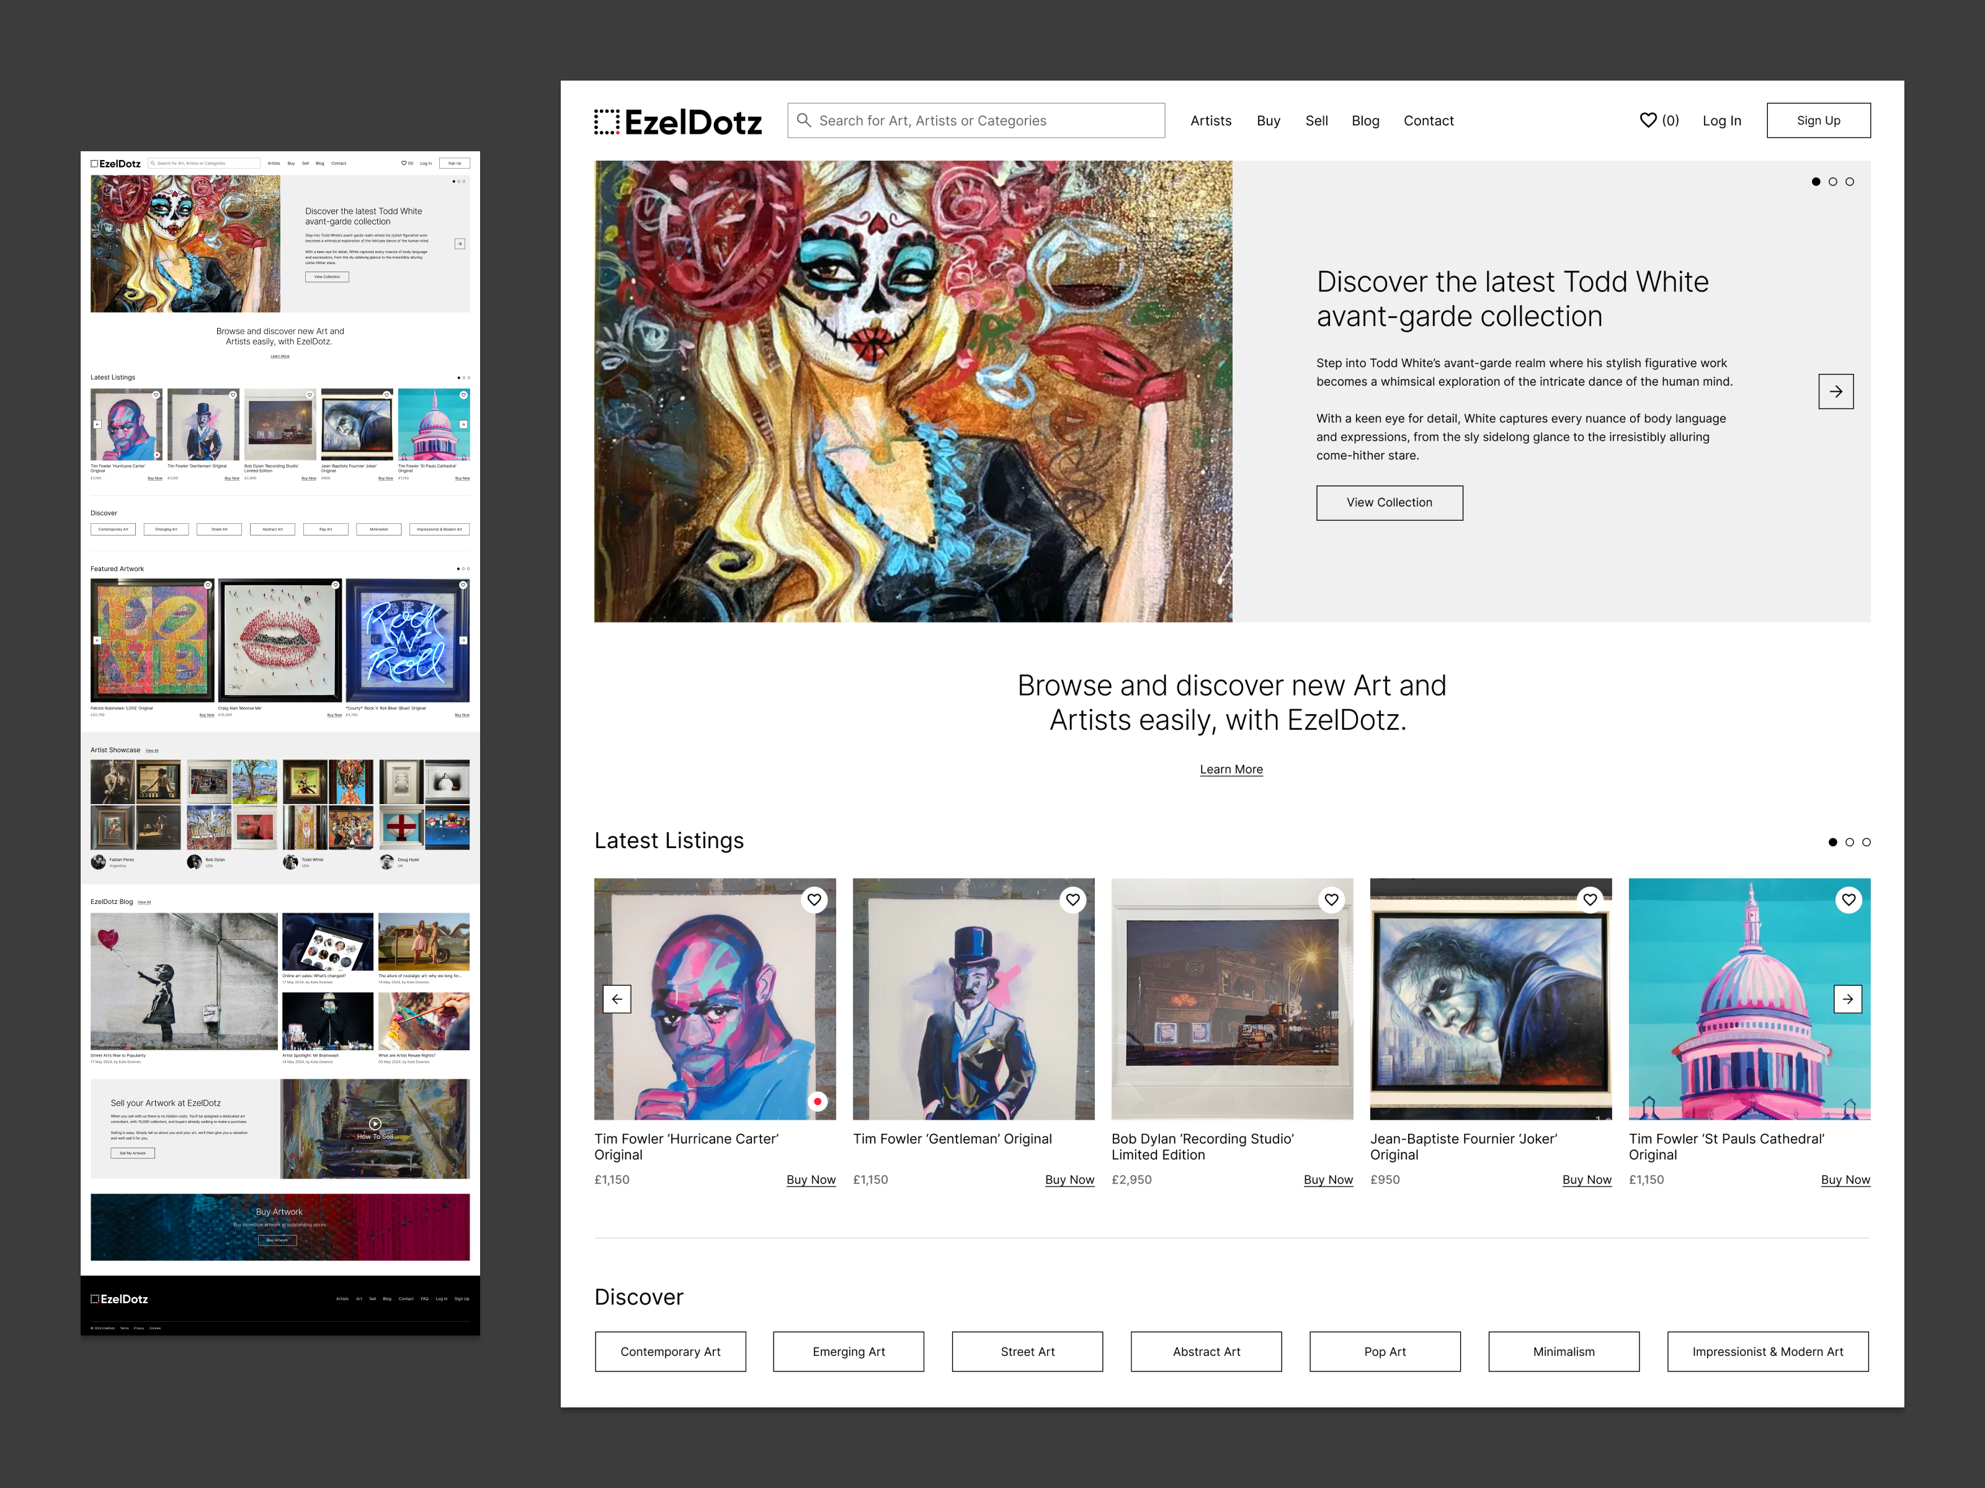Viewport: 1985px width, 1488px height.
Task: Favorite the Hurricane Carter artwork heart
Action: (x=814, y=900)
